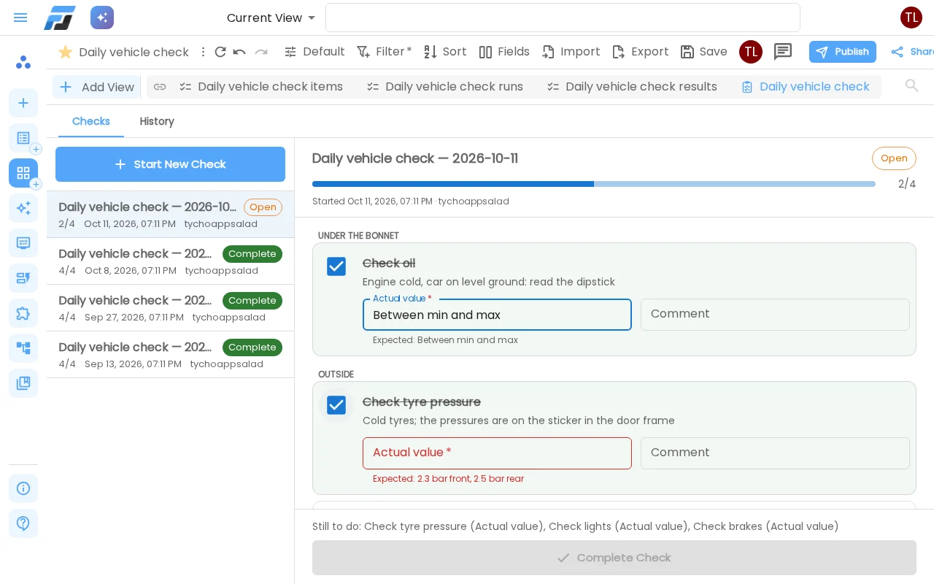Select the Oct 8, 2026 completed check
Viewport: 934px width, 584px height.
(x=170, y=261)
